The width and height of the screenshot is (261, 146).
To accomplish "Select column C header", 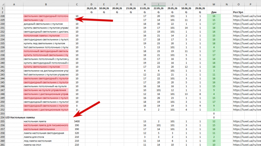I will click(x=77, y=4).
